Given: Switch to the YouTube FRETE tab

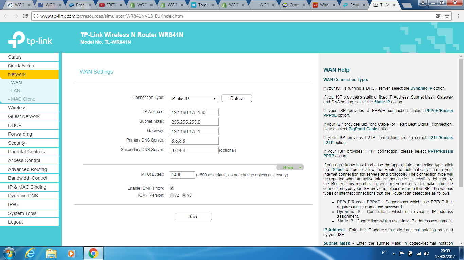Looking at the screenshot, I should coord(111,5).
